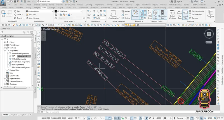Select the Pan tool

tap(17, 11)
